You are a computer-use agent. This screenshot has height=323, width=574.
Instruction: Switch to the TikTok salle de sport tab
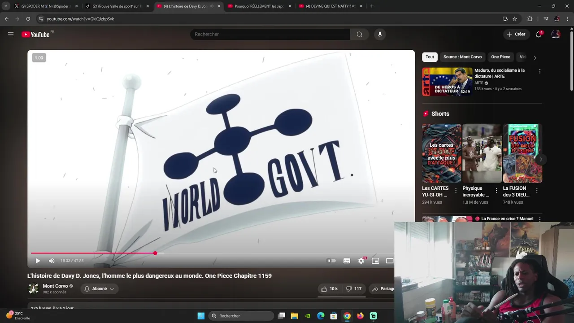point(117,6)
